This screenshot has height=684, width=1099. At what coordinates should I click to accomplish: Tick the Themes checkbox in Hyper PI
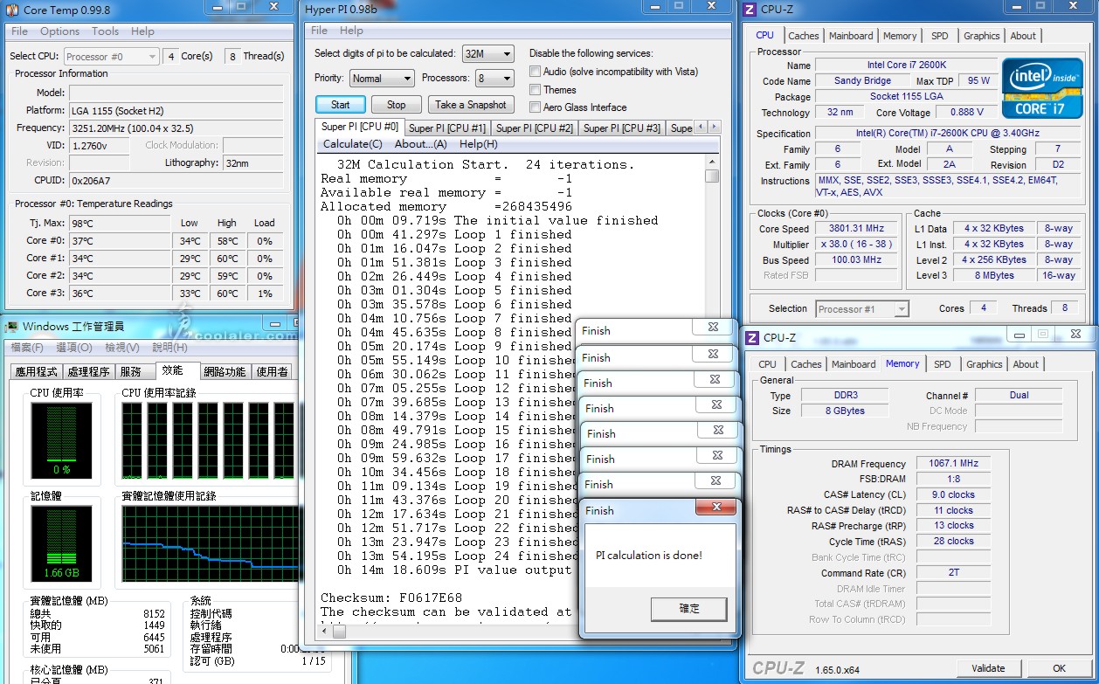[x=535, y=89]
